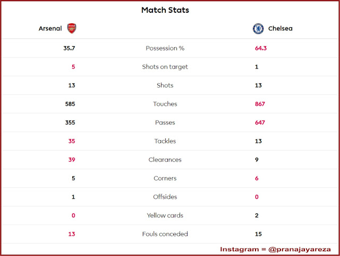
Task: Click the Chelsea club badge icon
Action: (x=258, y=29)
